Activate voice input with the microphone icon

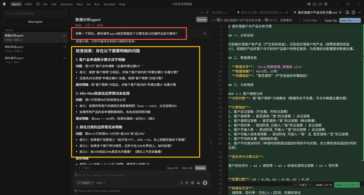[x=205, y=183]
